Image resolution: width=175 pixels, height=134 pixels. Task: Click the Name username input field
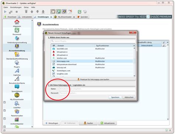(97, 89)
